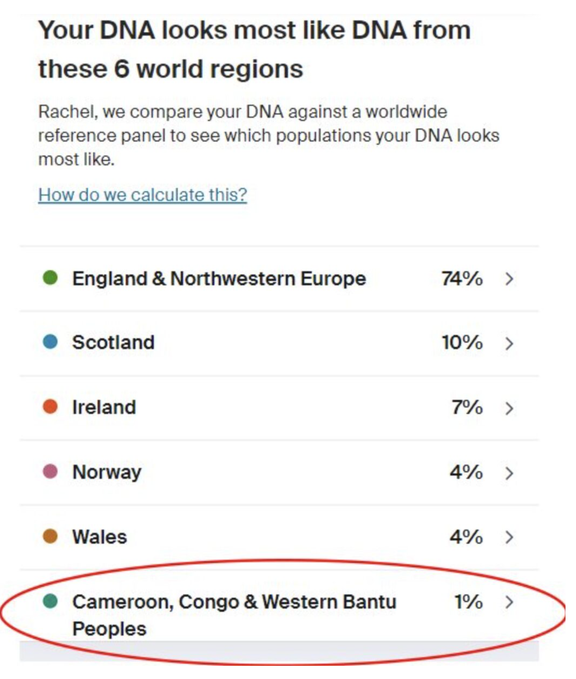The width and height of the screenshot is (576, 679).
Task: Click the 74% percentage value
Action: pos(462,279)
